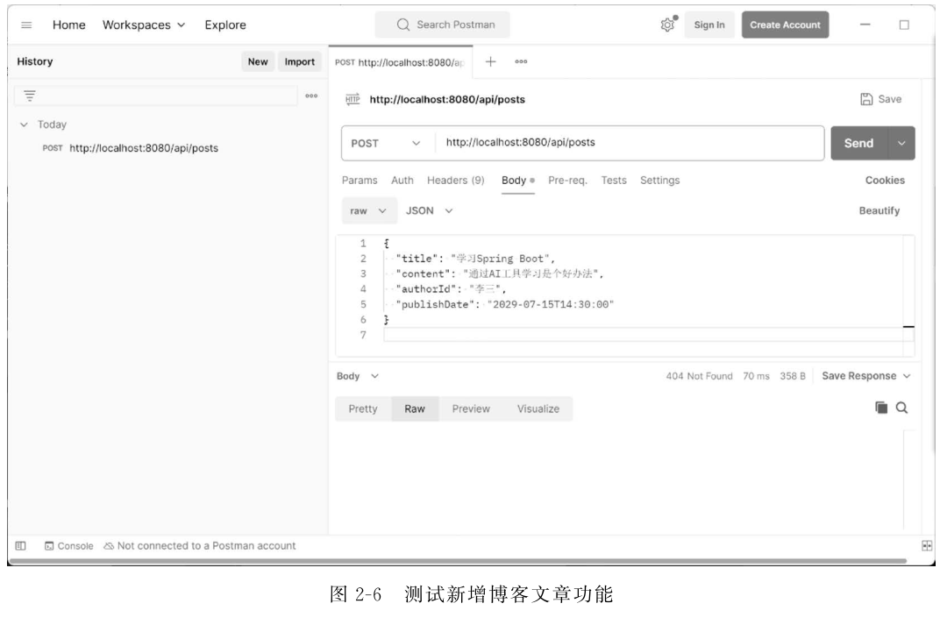Switch response view to Pretty
Viewport: 940px width, 639px height.
click(x=363, y=408)
